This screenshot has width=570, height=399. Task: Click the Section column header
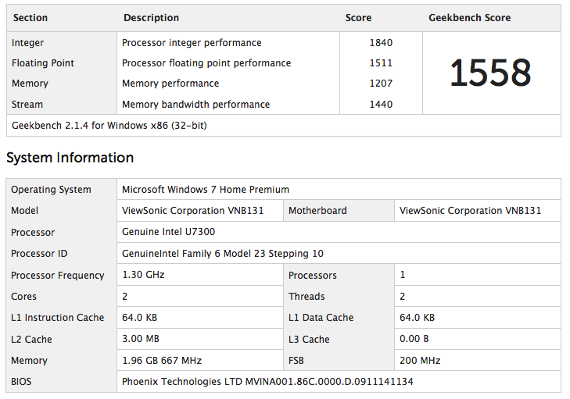click(30, 18)
